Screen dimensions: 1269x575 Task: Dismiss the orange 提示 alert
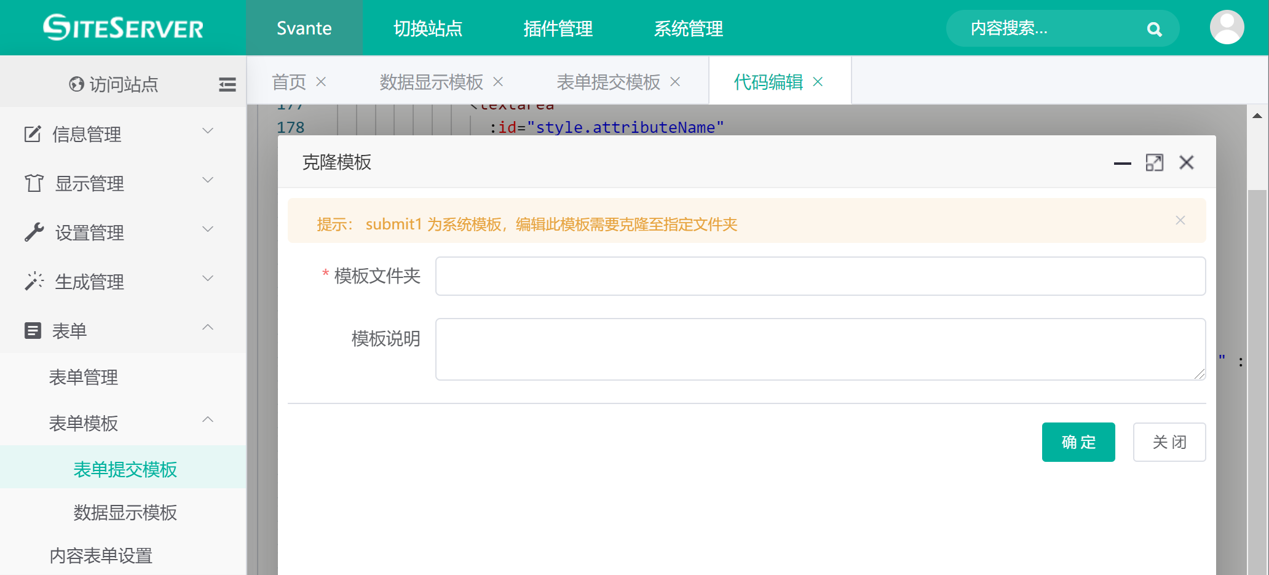[x=1180, y=220]
